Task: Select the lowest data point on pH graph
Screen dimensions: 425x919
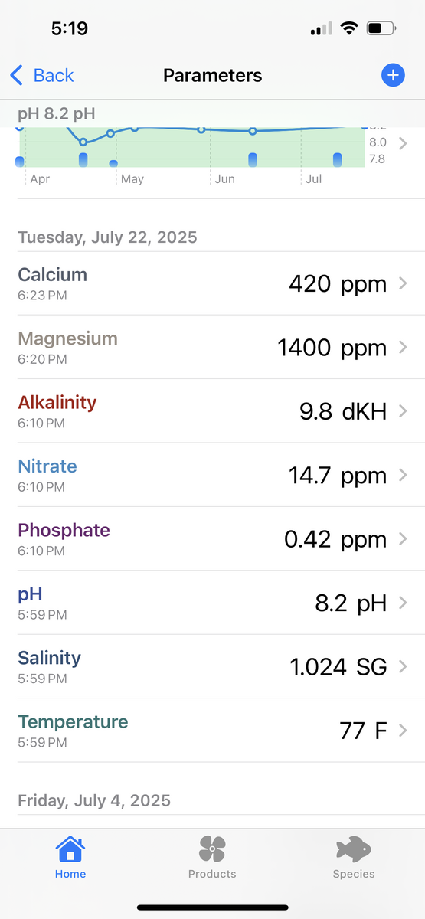Action: coord(83,142)
